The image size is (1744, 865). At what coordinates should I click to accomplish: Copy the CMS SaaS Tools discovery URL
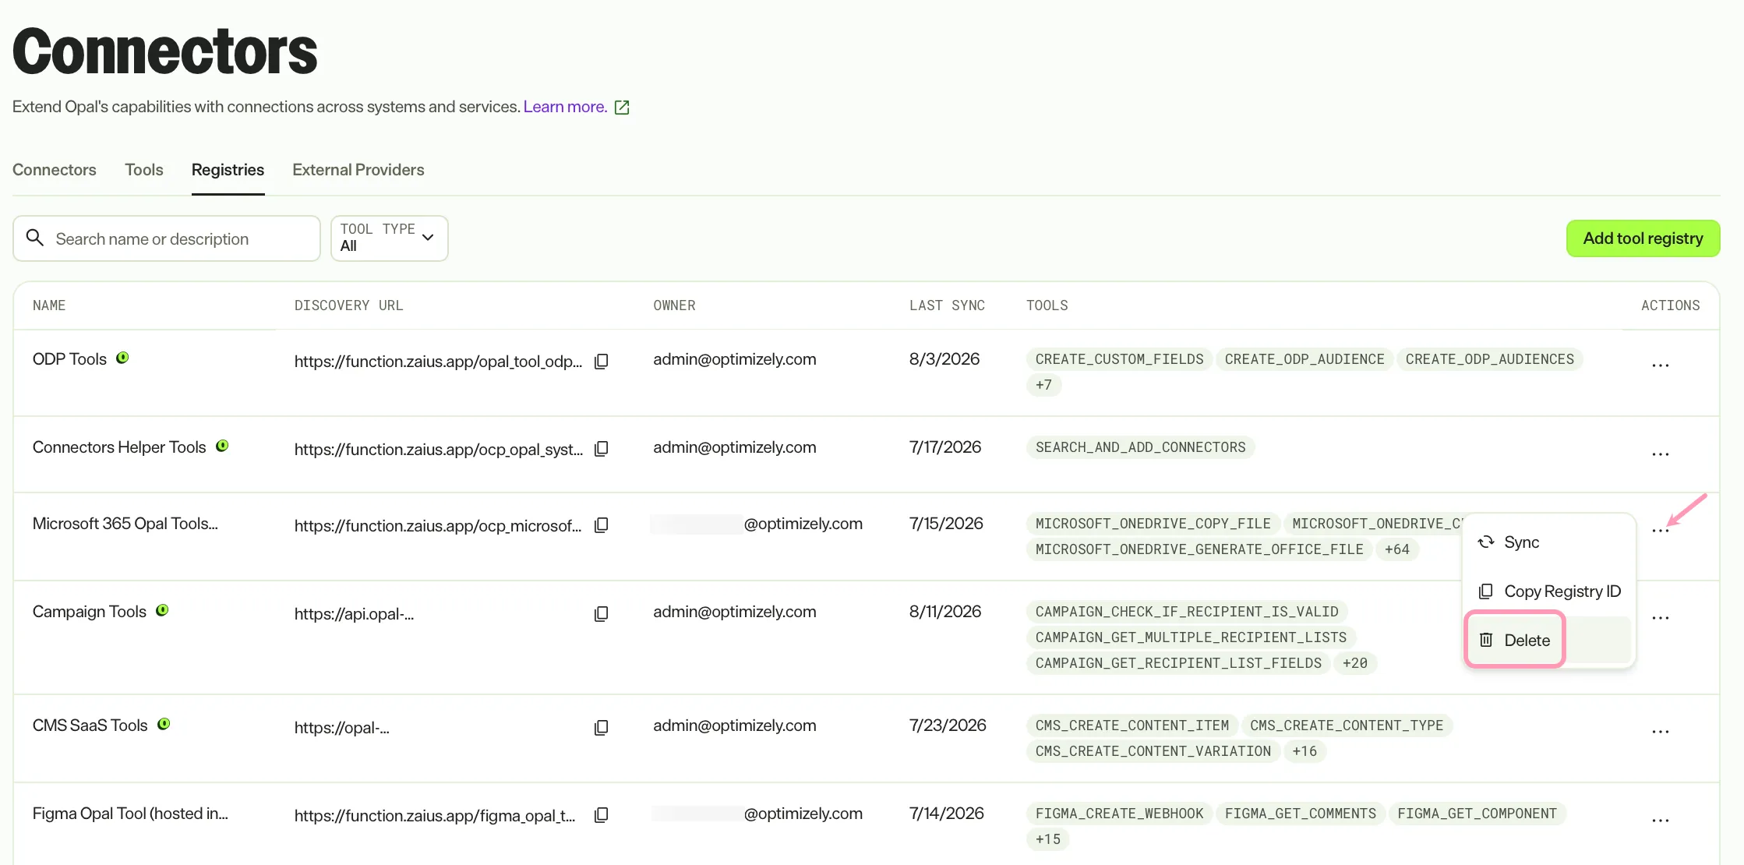[601, 728]
